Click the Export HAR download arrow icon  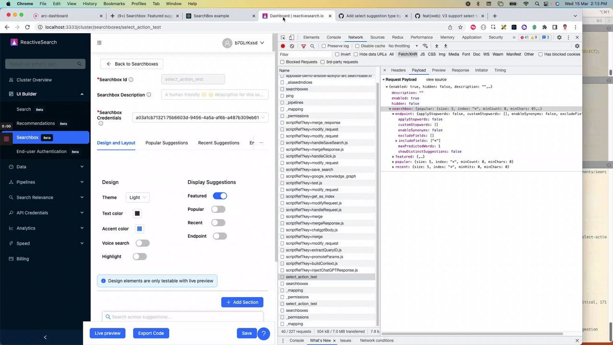tap(445, 46)
